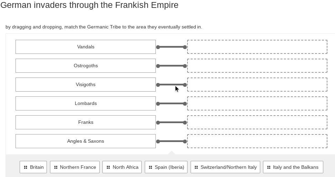Click the Ostrogoths tribe box
This screenshot has width=335, height=177.
tap(86, 66)
